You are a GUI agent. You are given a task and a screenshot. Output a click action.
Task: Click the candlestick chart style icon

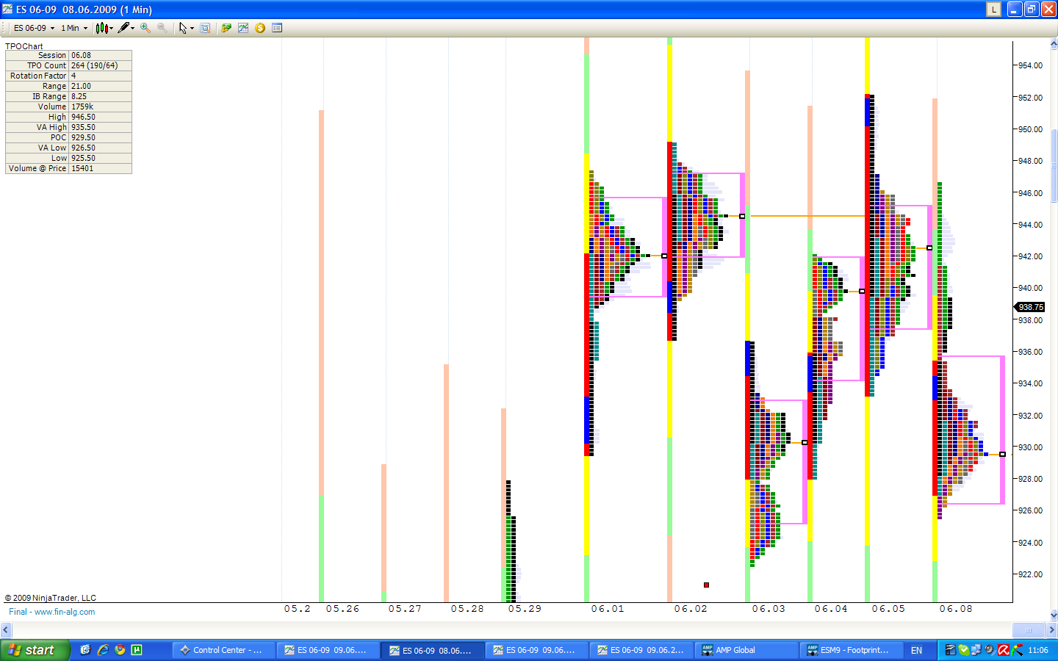point(102,28)
